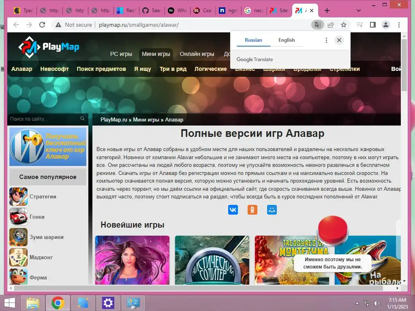Viewport: 415px width, 311px height.
Task: Click the Самое популярное header button
Action: (48, 177)
